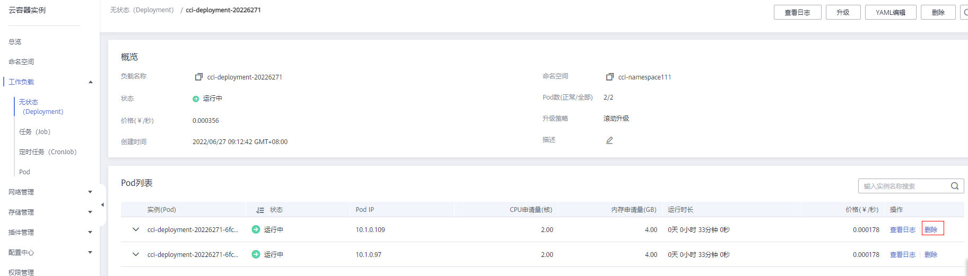Click the refresh icon beside 删除 button

[x=965, y=12]
